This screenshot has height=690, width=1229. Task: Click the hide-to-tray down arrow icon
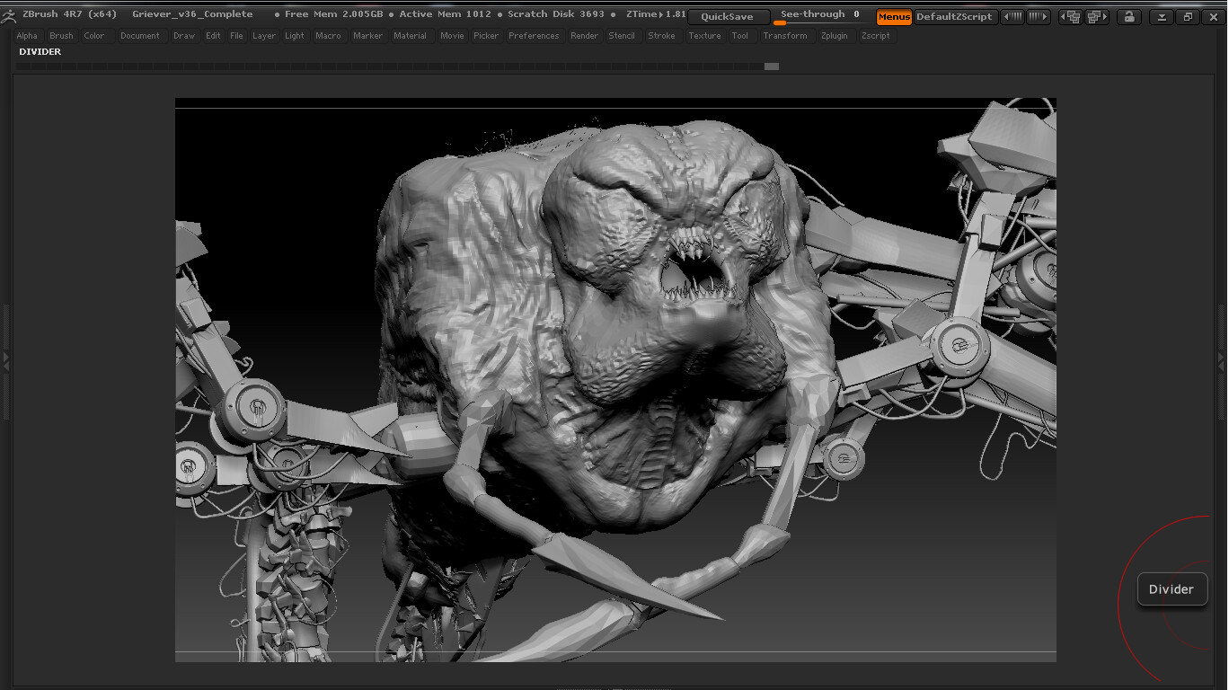tap(1162, 17)
